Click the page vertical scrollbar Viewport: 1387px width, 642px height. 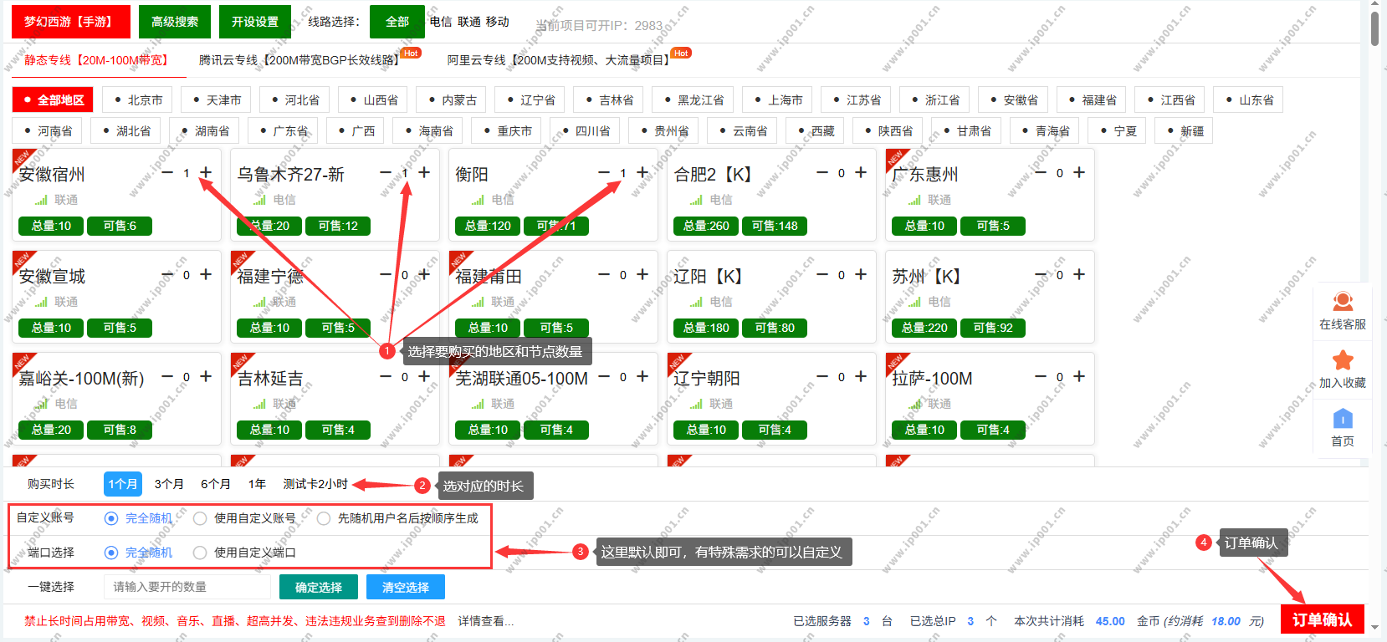[x=1374, y=29]
